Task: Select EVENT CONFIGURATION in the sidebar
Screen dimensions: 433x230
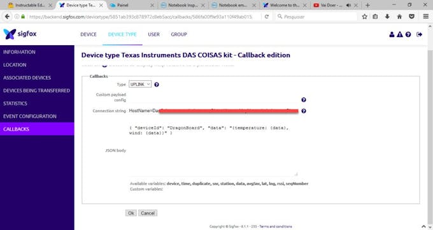Action: tap(37, 116)
